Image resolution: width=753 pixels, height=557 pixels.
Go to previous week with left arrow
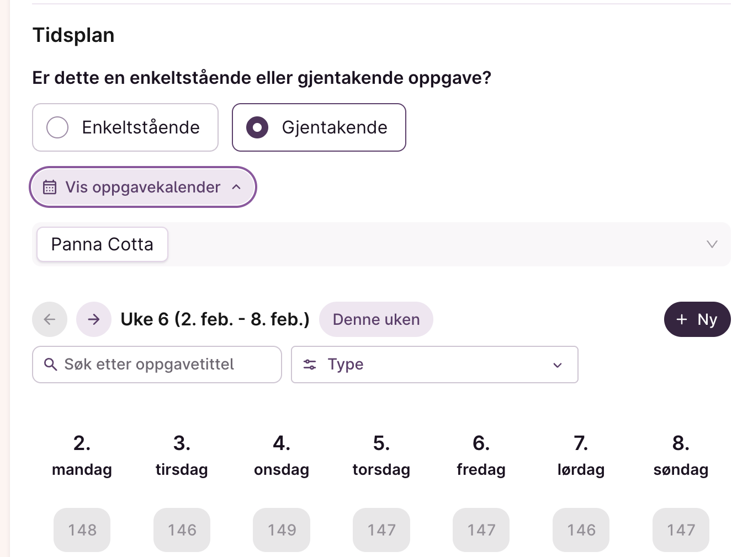click(50, 319)
